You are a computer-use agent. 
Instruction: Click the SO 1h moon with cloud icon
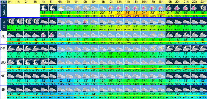19,62
